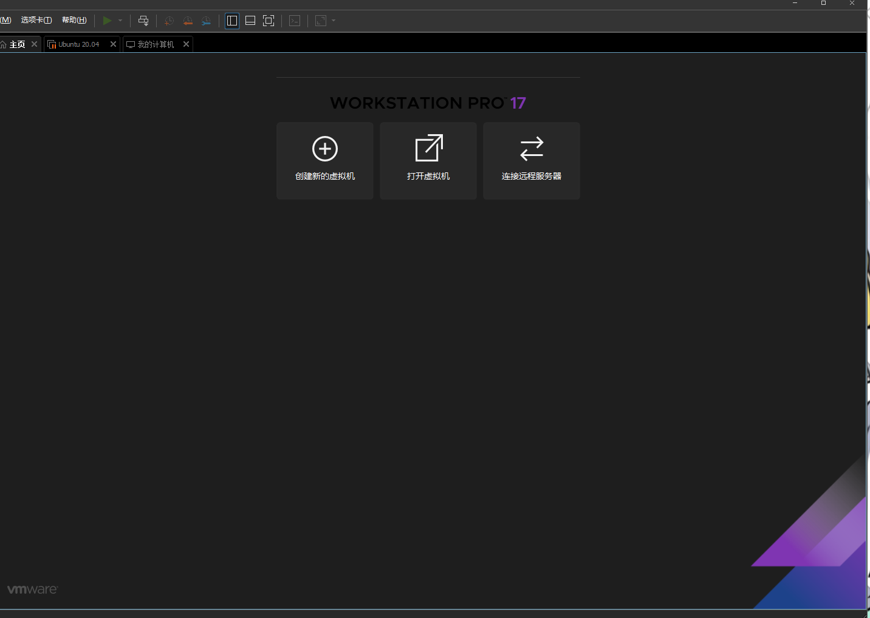The width and height of the screenshot is (870, 618).
Task: Toggle the library sidebar panel view
Action: (x=232, y=21)
